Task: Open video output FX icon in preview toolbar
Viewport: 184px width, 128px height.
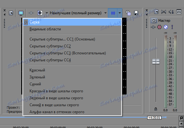Action: tap(31, 13)
